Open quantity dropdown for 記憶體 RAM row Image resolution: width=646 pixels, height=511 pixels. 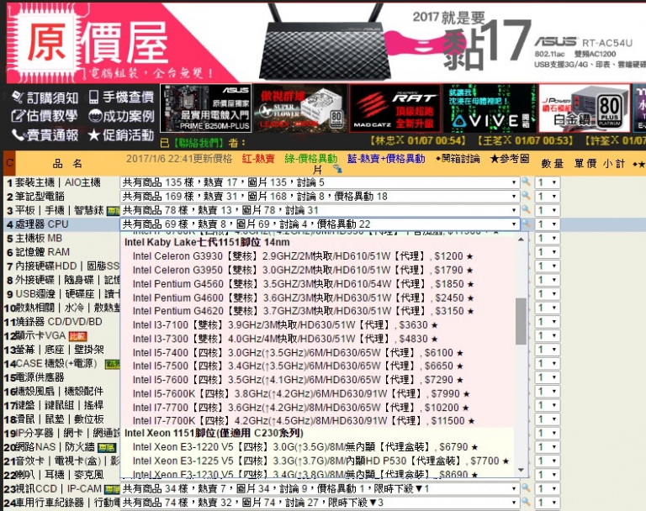tap(548, 252)
